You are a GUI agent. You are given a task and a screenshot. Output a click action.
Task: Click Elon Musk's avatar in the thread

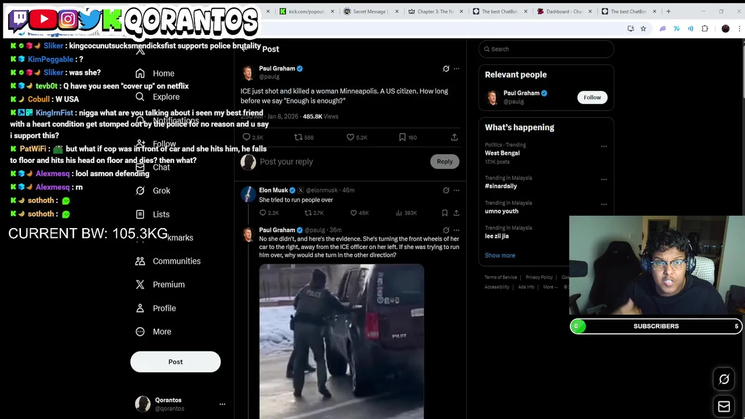pyautogui.click(x=249, y=194)
